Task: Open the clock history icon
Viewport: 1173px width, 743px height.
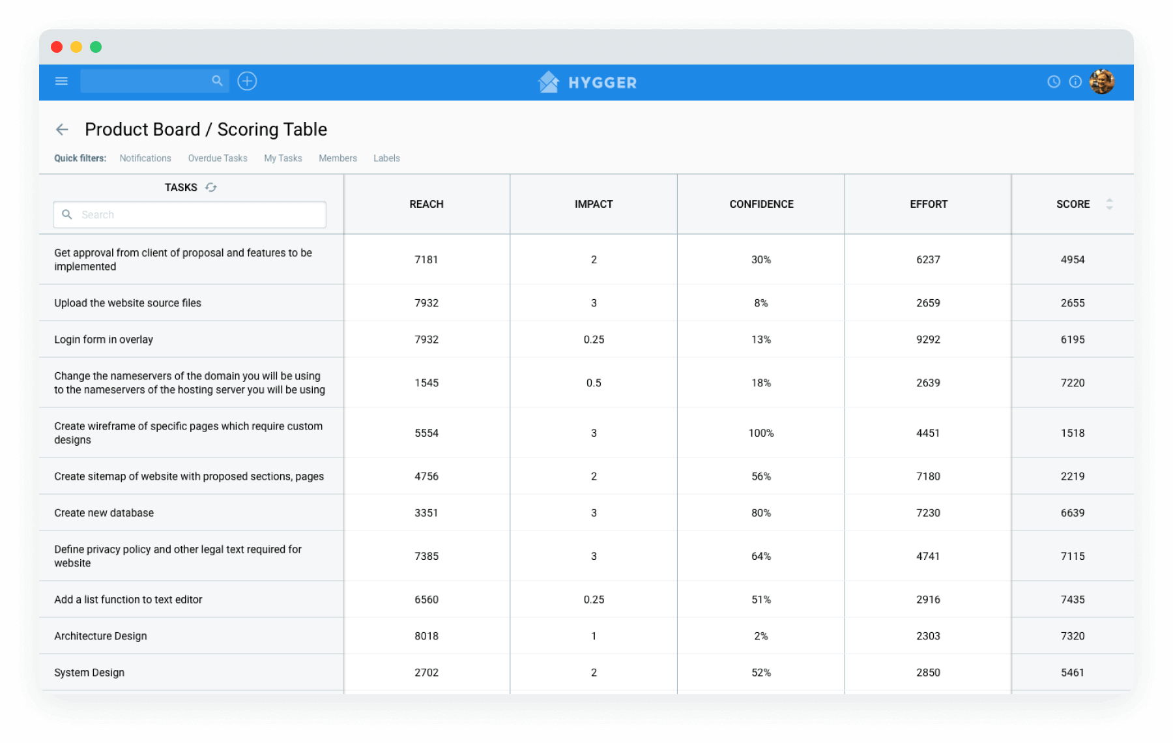Action: coord(1053,82)
